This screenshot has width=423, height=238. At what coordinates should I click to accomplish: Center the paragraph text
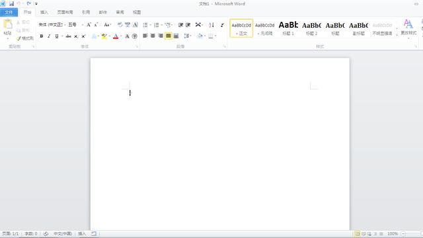pos(153,36)
